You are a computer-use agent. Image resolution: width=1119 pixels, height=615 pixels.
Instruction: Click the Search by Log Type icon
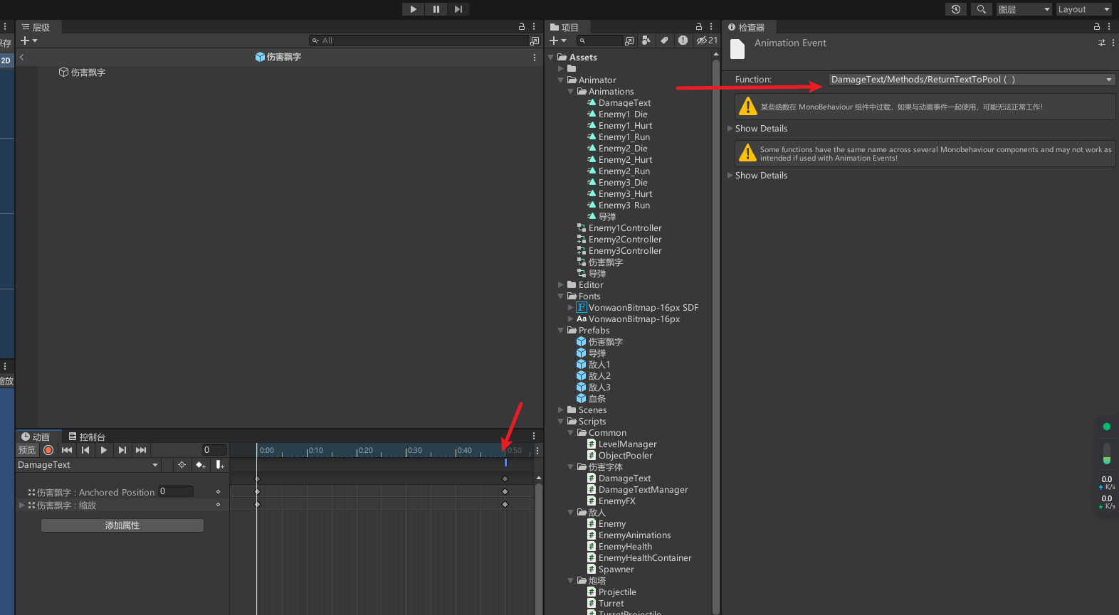(x=683, y=41)
